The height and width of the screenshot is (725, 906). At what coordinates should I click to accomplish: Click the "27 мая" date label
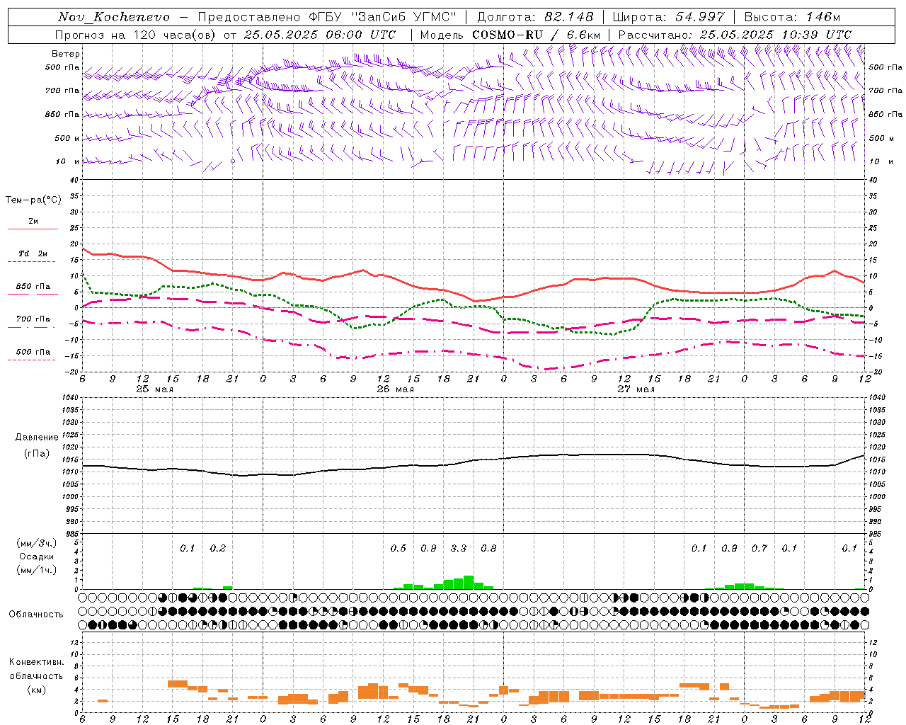[636, 389]
